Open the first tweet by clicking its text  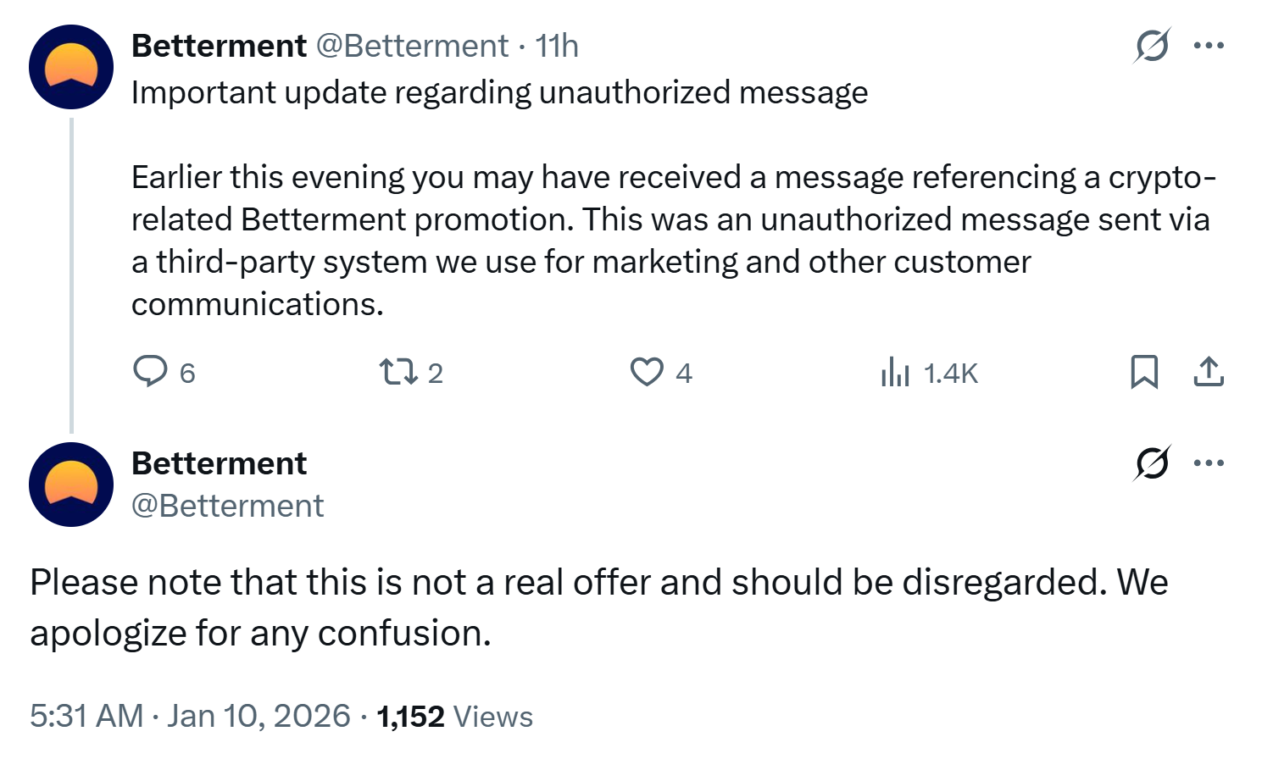593,220
